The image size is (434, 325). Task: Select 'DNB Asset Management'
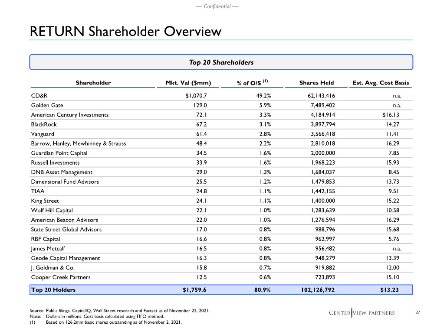[x=62, y=172]
